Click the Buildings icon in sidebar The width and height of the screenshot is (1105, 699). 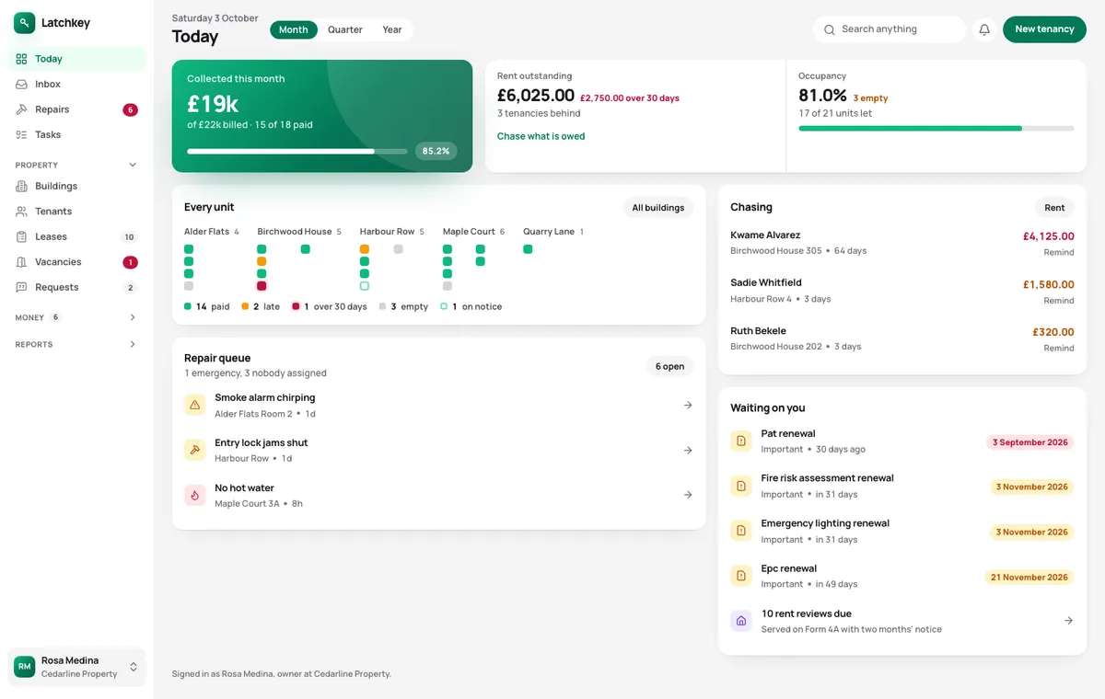pos(21,187)
